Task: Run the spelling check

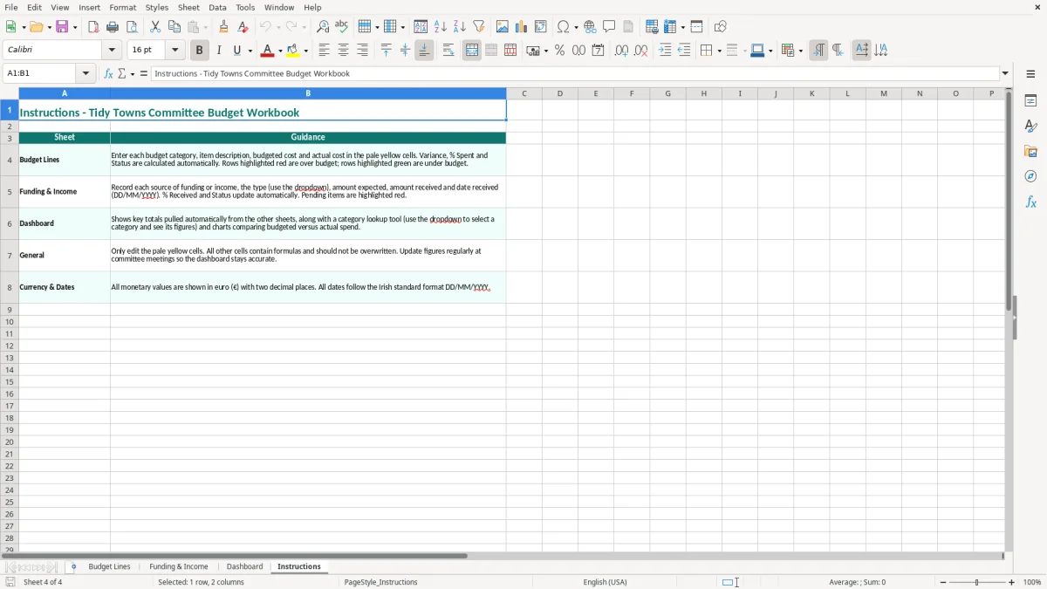Action: point(342,27)
